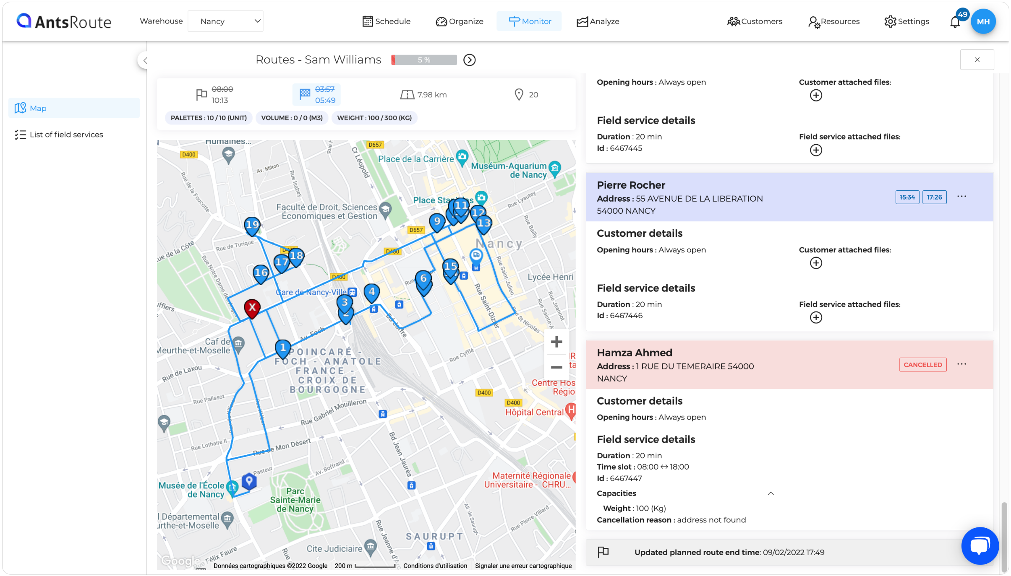This screenshot has width=1011, height=576.
Task: Click the WEIGHT : 100 / 300 (KG) chip
Action: tap(374, 118)
